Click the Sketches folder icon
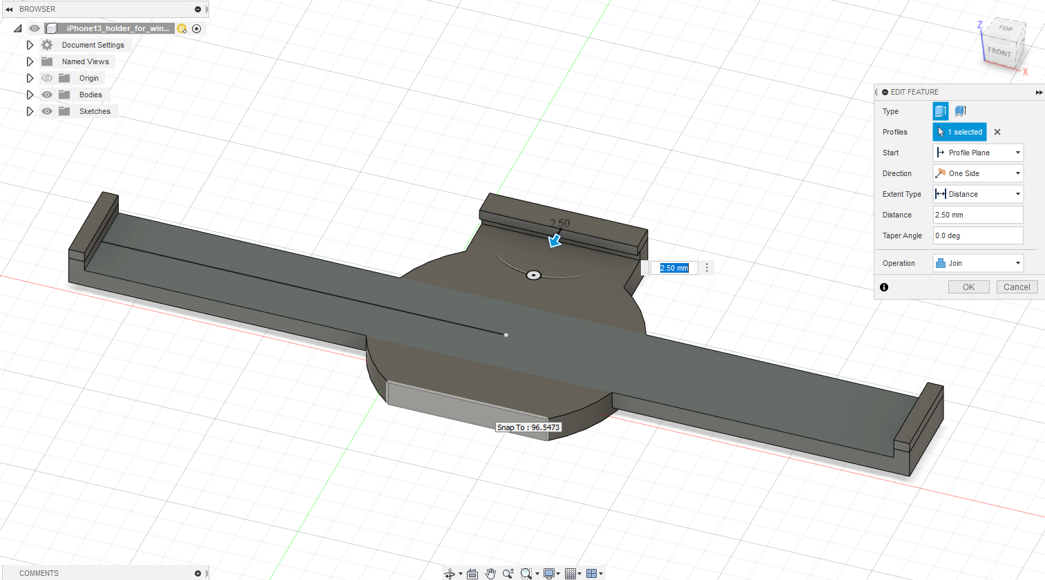1045x580 pixels. (64, 111)
